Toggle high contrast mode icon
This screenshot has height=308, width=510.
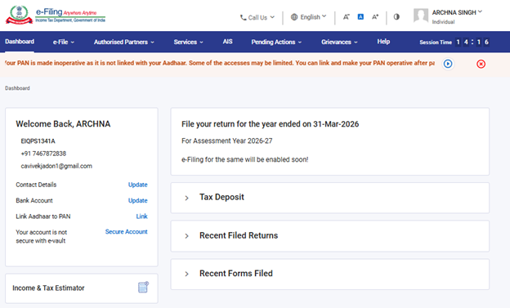396,16
